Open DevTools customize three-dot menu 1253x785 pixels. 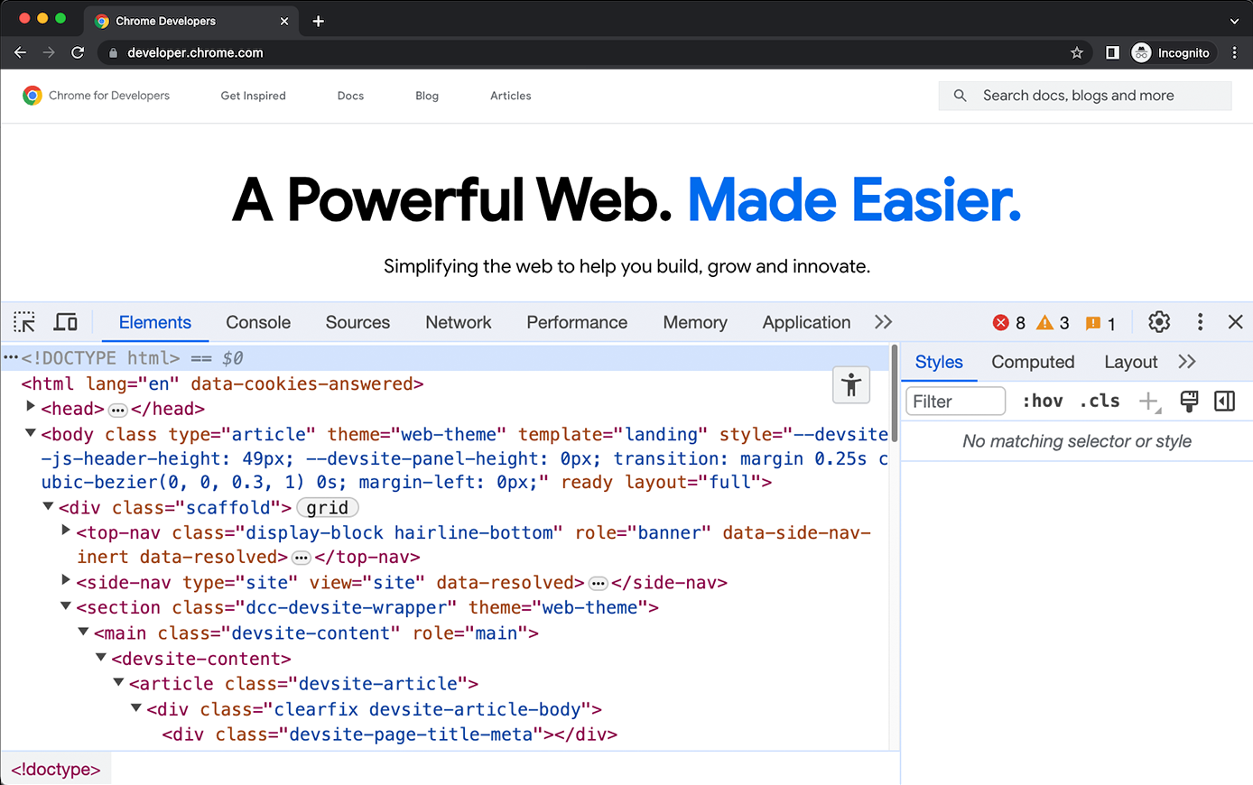coord(1200,322)
